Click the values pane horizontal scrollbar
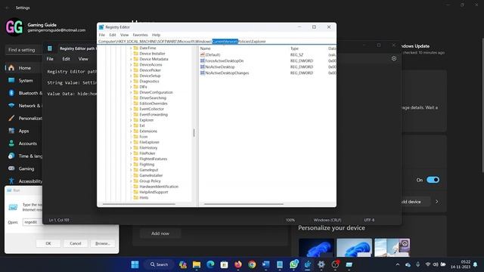Image resolution: width=484 pixels, height=272 pixels. pyautogui.click(x=244, y=204)
